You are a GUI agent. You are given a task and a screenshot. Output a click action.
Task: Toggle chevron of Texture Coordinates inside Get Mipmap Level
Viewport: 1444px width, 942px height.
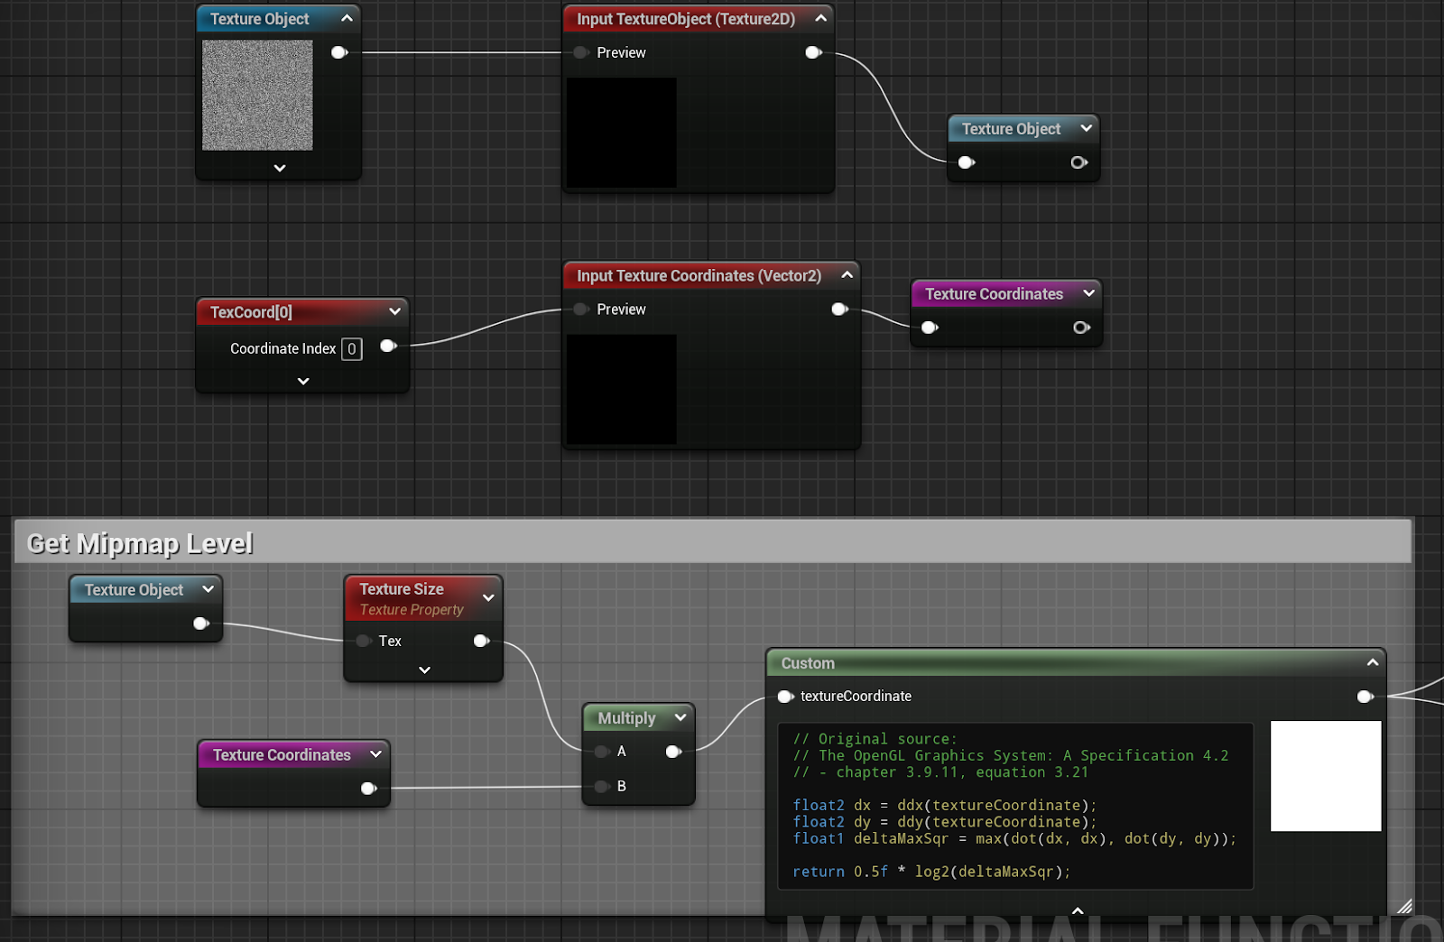click(376, 754)
